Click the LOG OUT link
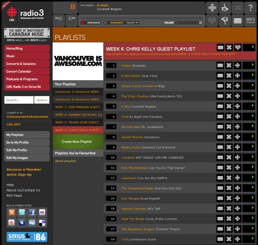Screen dimensions: 258x245 click(x=14, y=125)
